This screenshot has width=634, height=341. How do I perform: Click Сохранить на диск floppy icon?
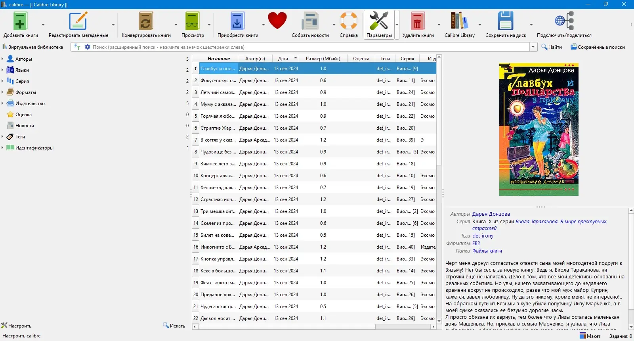coord(506,21)
